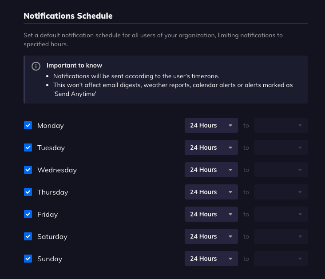Image resolution: width=325 pixels, height=279 pixels.
Task: Click Thursday's end time dropdown
Action: click(281, 192)
